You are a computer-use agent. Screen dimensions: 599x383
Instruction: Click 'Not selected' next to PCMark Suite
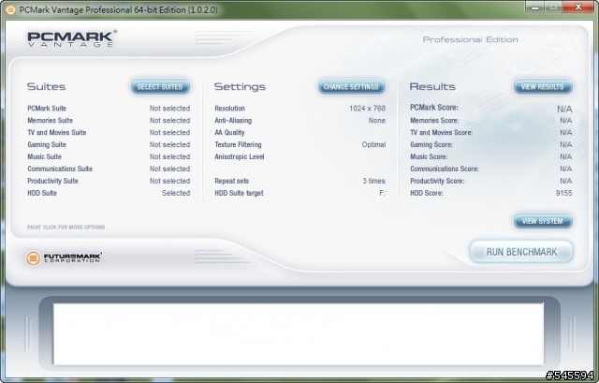(x=169, y=109)
